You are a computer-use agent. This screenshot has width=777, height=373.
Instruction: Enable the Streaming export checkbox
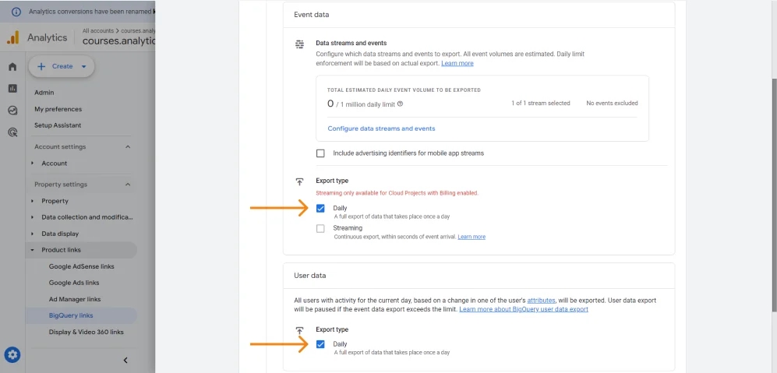(320, 228)
